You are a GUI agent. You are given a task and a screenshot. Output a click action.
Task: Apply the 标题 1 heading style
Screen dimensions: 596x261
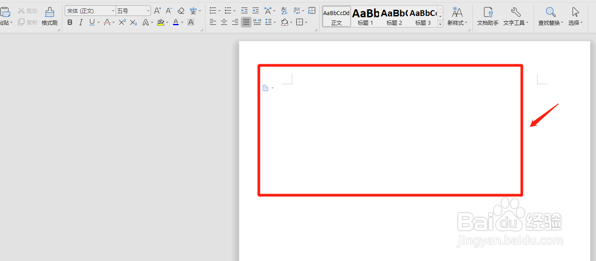click(365, 16)
